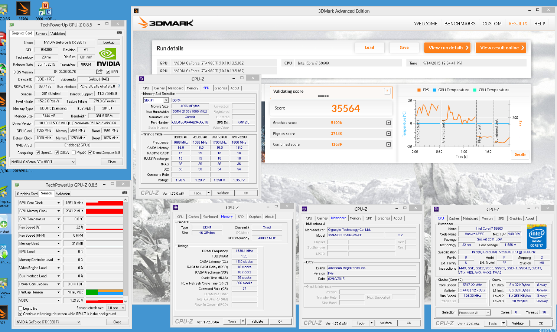Open the Sensor refresh rate dropdown
This screenshot has height=332, width=557.
pos(116,308)
